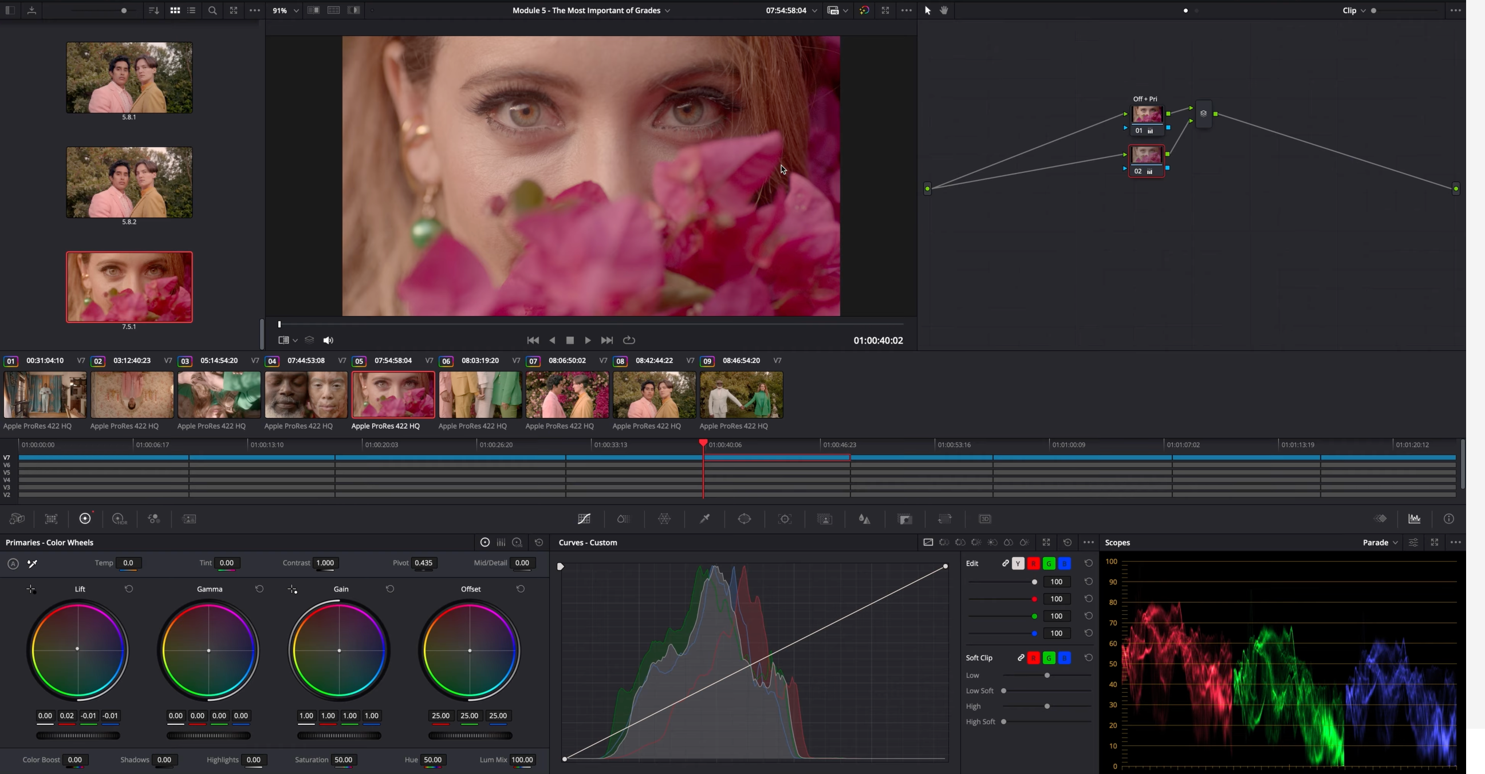Click the search icon in gallery toolbar
This screenshot has width=1485, height=774.
212,10
